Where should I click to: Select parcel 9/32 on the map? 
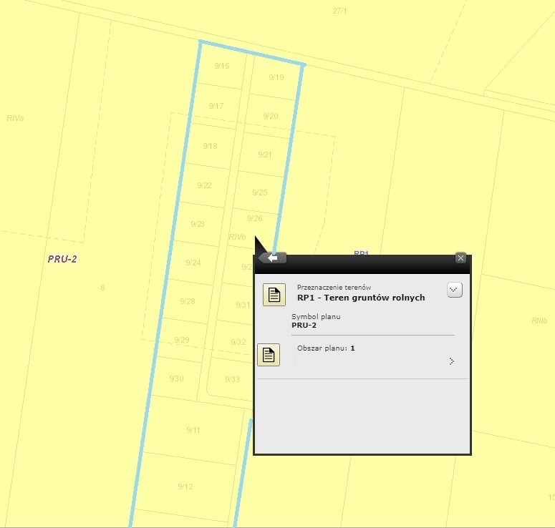[x=238, y=342]
